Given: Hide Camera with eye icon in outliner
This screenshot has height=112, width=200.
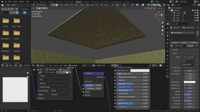Looking at the screenshot, I should (195, 13).
